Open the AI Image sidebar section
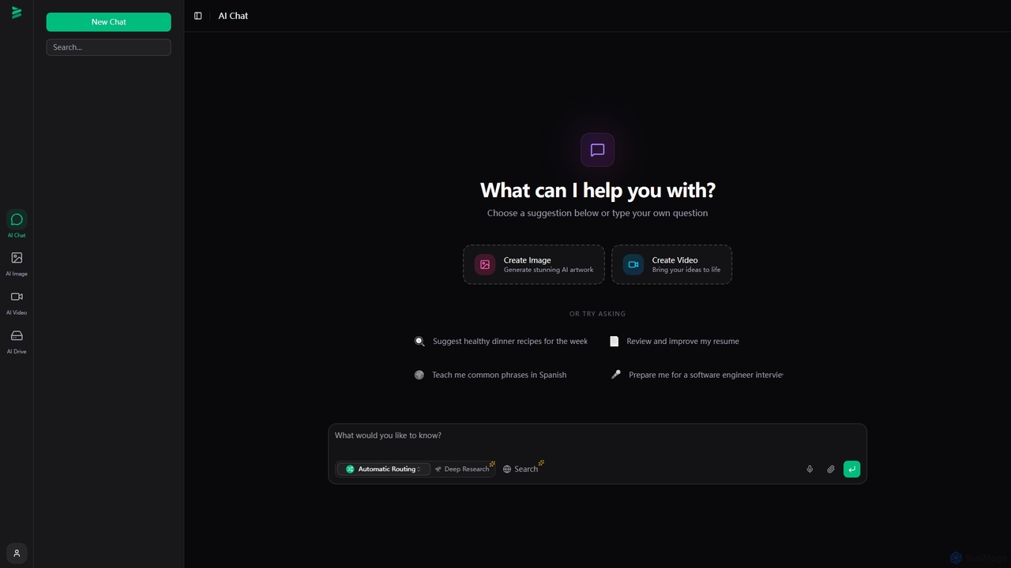This screenshot has height=568, width=1011. coord(17,263)
